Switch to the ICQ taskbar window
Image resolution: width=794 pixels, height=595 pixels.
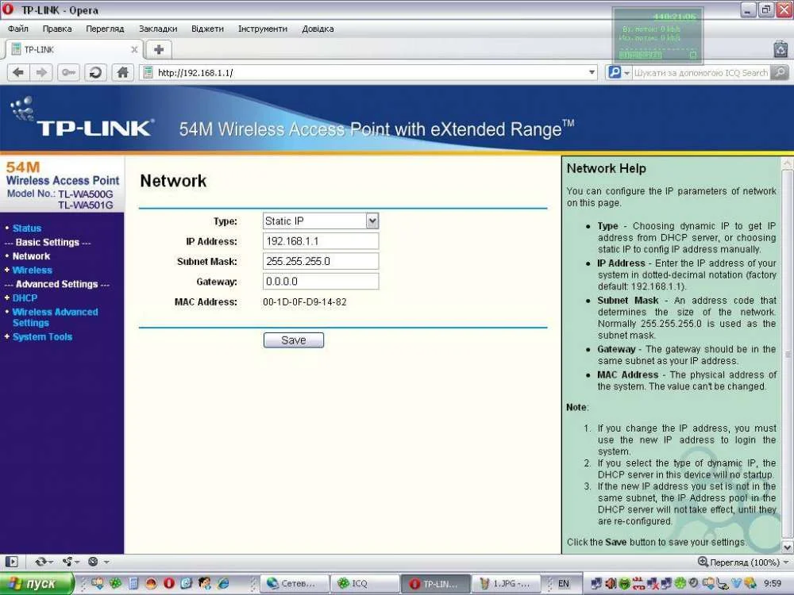pyautogui.click(x=364, y=583)
